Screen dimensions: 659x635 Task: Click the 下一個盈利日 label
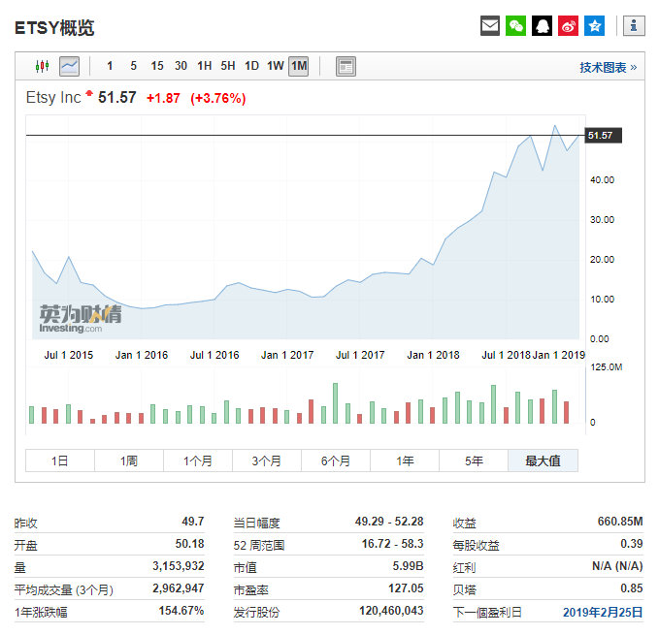487,612
